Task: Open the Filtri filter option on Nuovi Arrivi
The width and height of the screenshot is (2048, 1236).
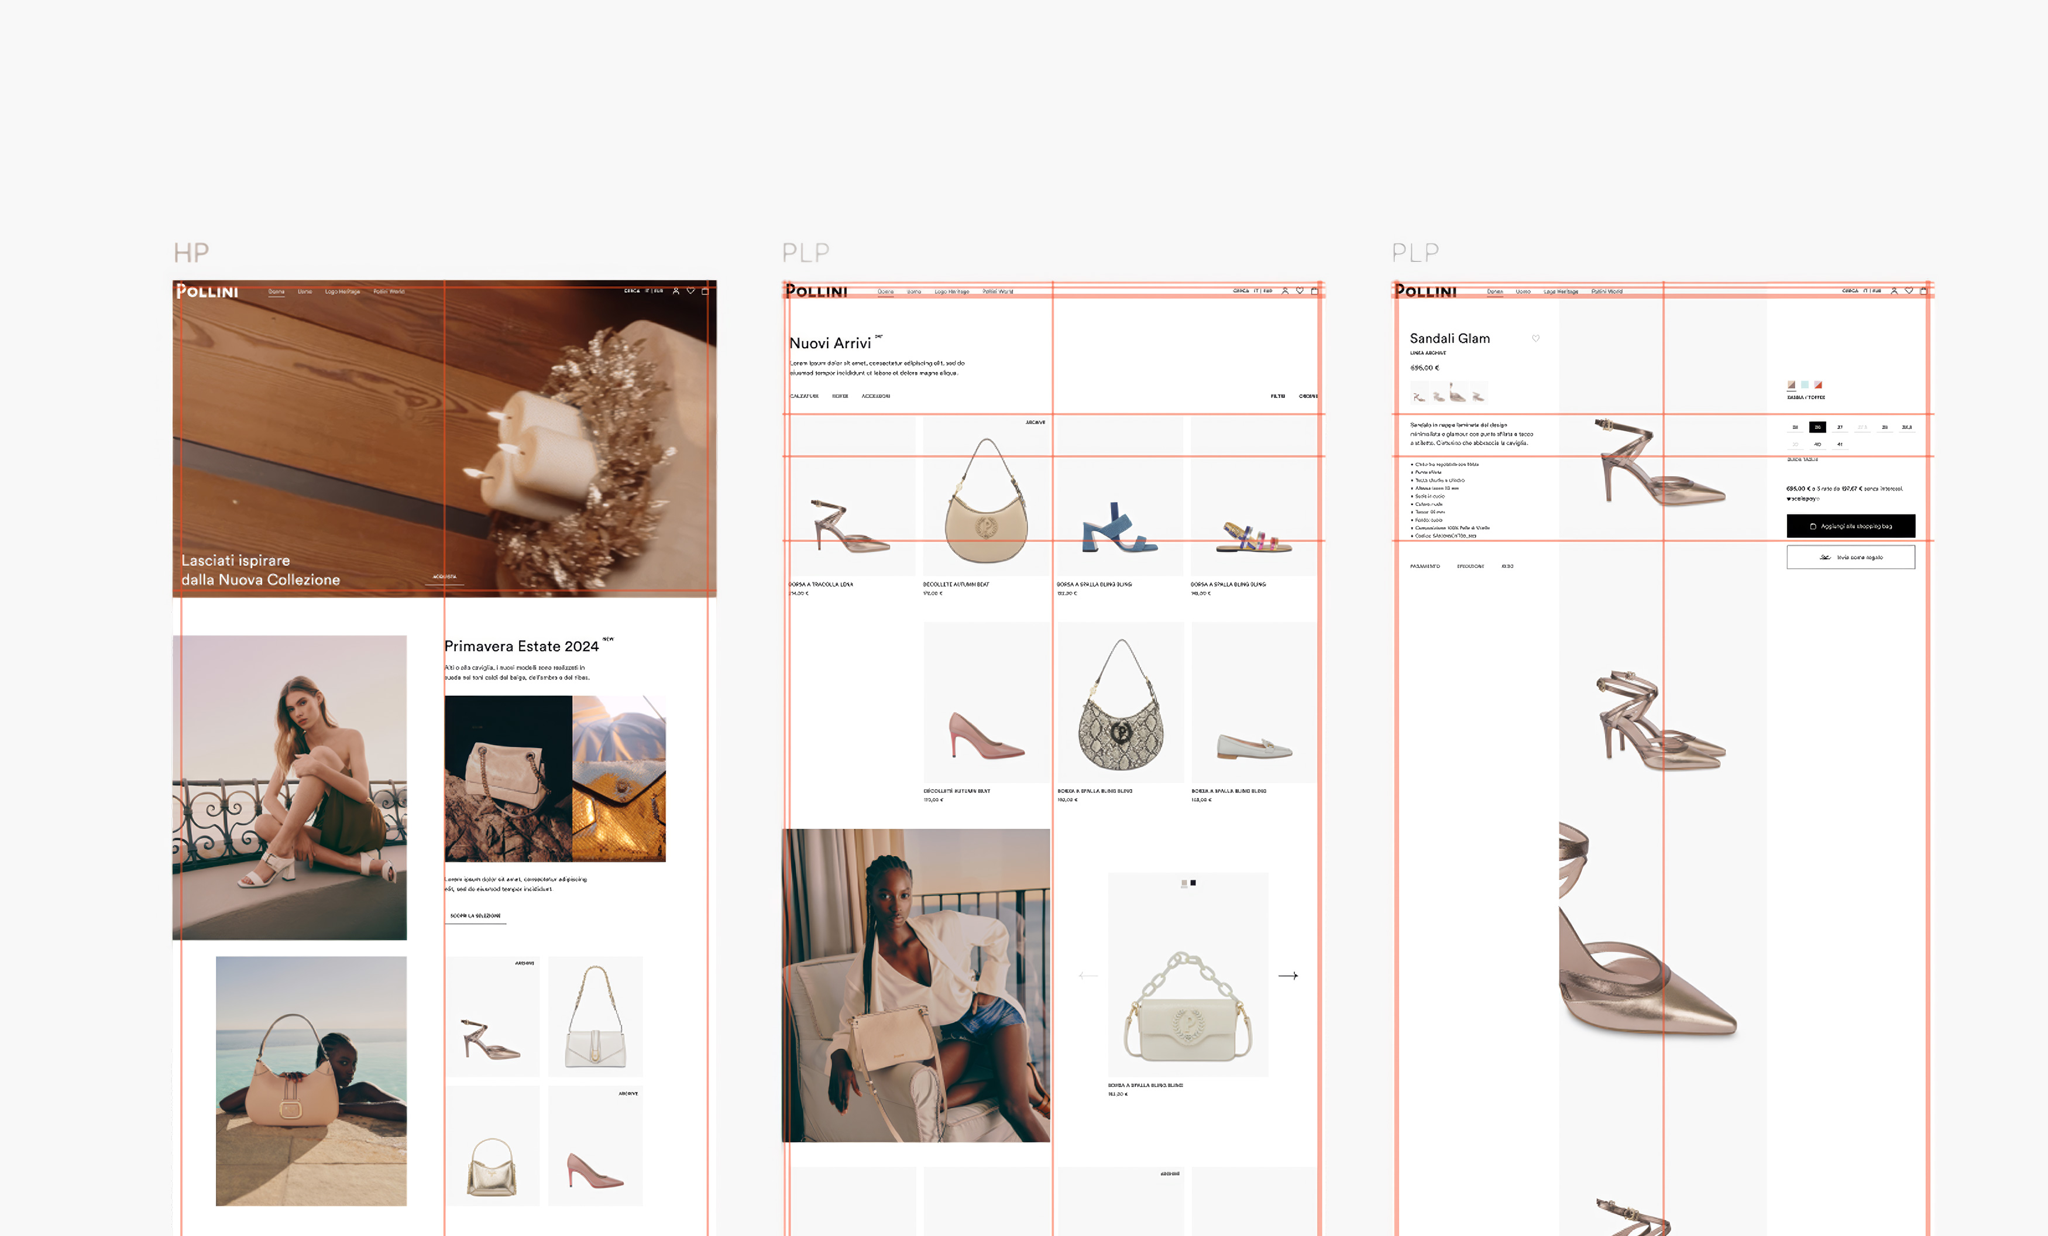Action: tap(1277, 396)
